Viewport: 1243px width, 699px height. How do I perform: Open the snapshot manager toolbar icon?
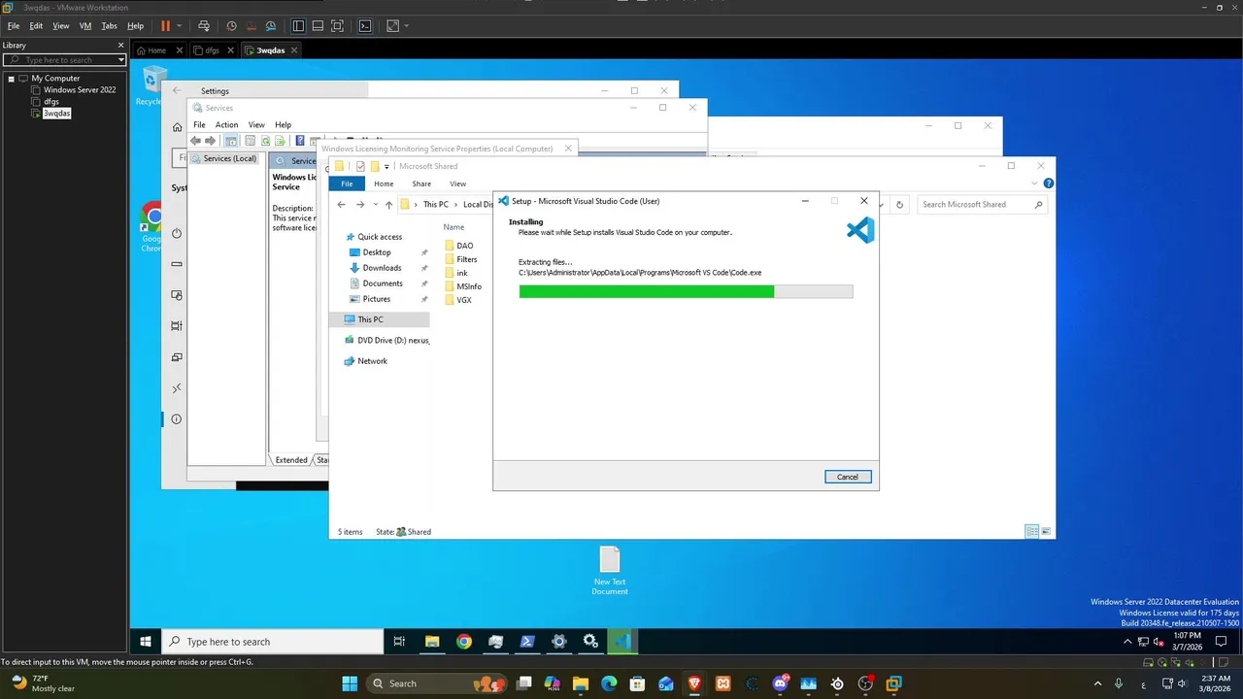270,26
